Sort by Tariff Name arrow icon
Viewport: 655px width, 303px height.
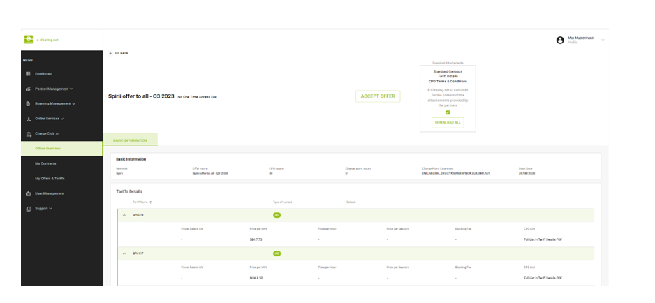point(150,202)
